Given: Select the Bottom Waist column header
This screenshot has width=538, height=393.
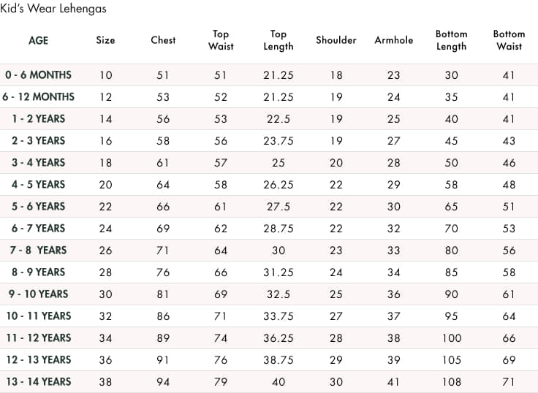Looking at the screenshot, I should pos(509,40).
